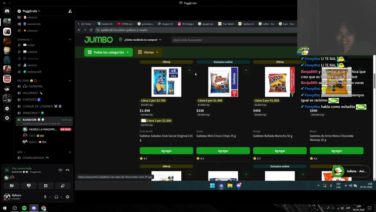The width and height of the screenshot is (376, 212).
Task: Switch to the Estadio Mor browser tab
Action: (x=105, y=24)
